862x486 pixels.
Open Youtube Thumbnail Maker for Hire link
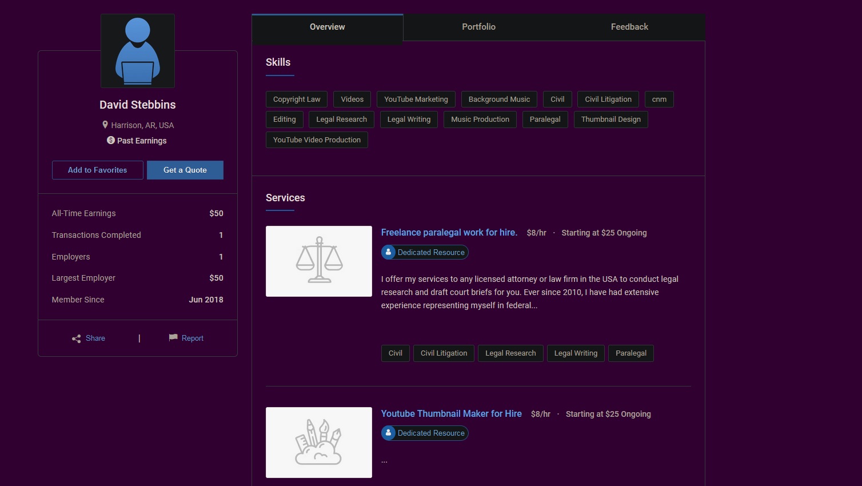(452, 413)
